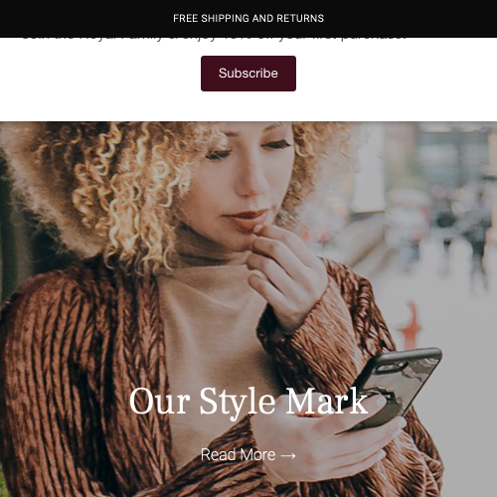This screenshot has height=497, width=497.
Task: Click the word Mark in the heading
Action: click(326, 401)
